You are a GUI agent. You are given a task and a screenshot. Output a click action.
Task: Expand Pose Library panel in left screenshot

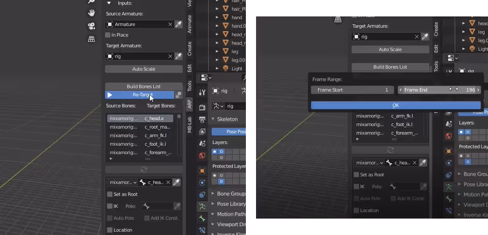click(213, 204)
